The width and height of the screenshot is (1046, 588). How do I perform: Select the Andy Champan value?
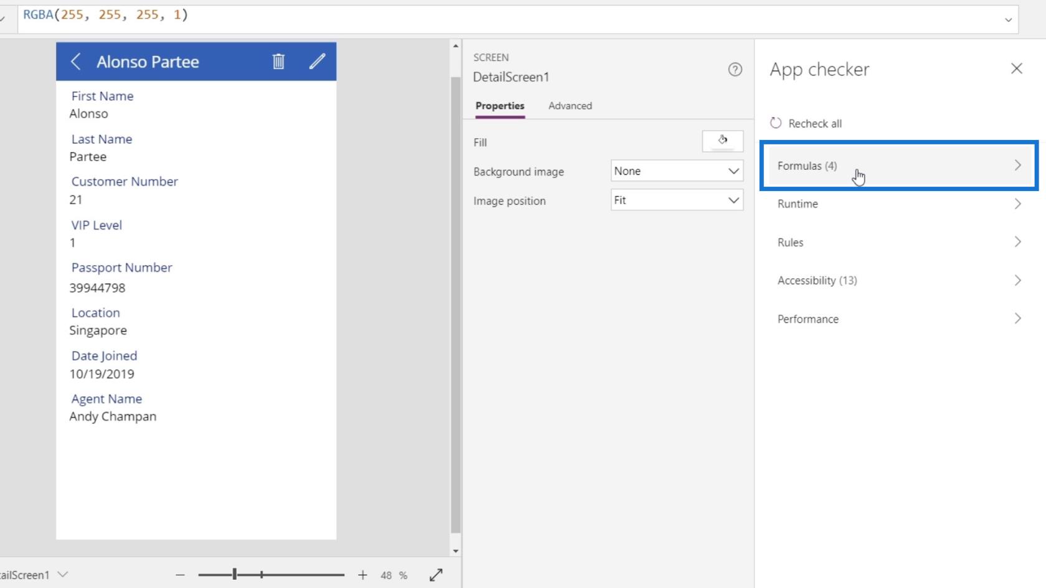113,416
